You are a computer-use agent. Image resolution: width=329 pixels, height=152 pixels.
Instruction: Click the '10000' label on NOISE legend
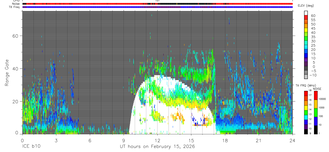pyautogui.click(x=323, y=99)
